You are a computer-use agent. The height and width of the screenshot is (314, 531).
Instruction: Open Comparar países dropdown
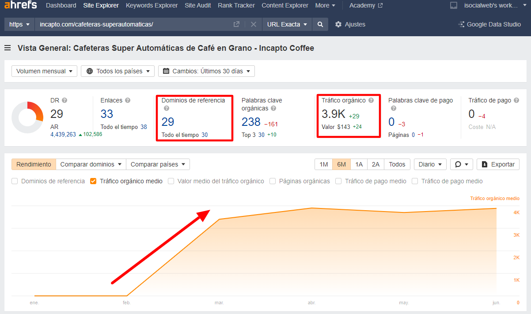tap(158, 164)
